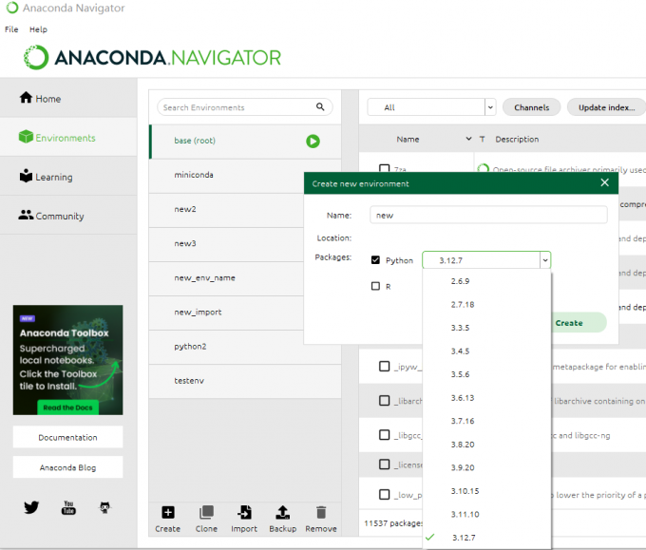Viewport: 646px width, 550px height.
Task: Click the Anaconda Navigator logo
Action: point(152,57)
